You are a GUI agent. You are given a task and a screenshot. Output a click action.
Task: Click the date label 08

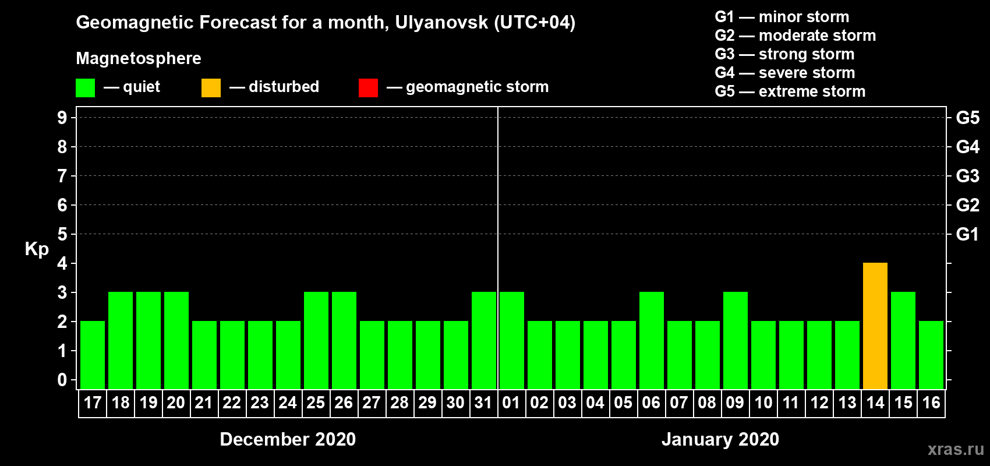click(x=707, y=403)
